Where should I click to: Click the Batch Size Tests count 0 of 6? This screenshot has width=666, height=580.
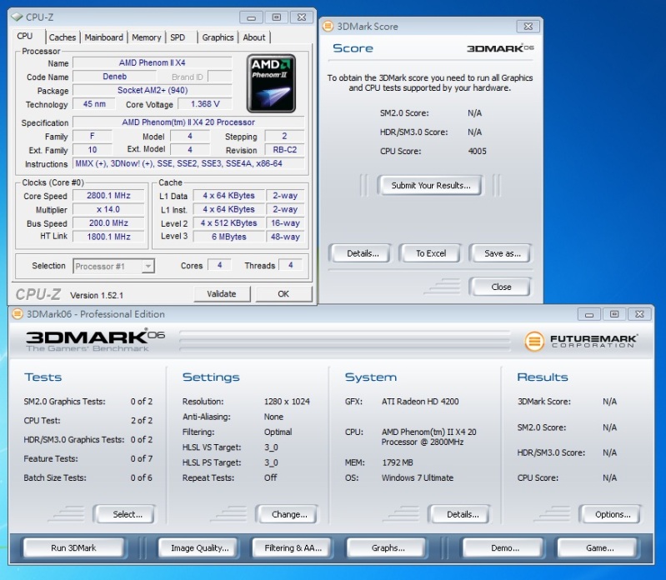(142, 477)
